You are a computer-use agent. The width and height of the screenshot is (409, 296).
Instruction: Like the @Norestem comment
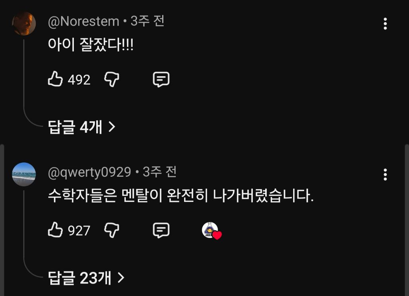click(56, 80)
